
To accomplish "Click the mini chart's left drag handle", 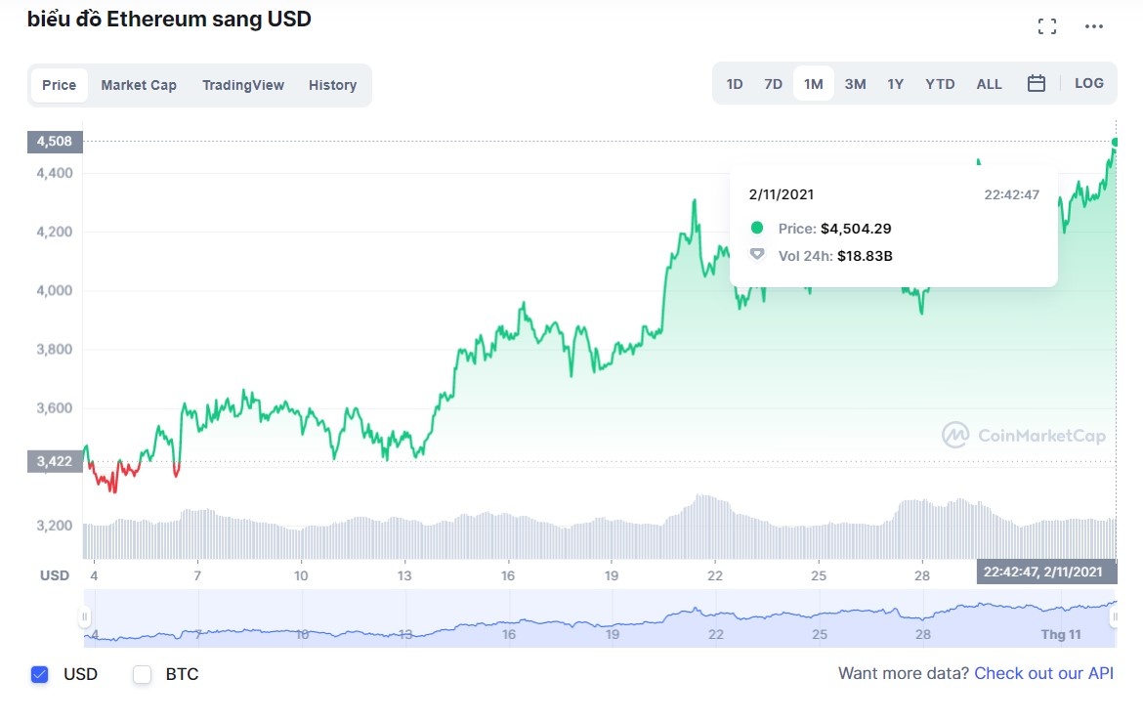I will [82, 617].
